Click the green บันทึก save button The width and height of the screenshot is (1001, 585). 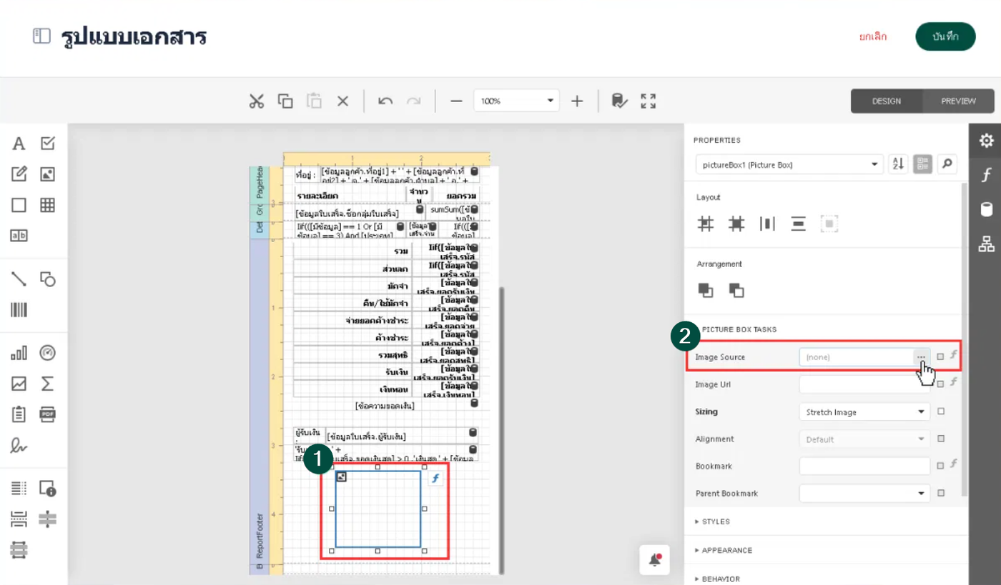[x=945, y=36]
